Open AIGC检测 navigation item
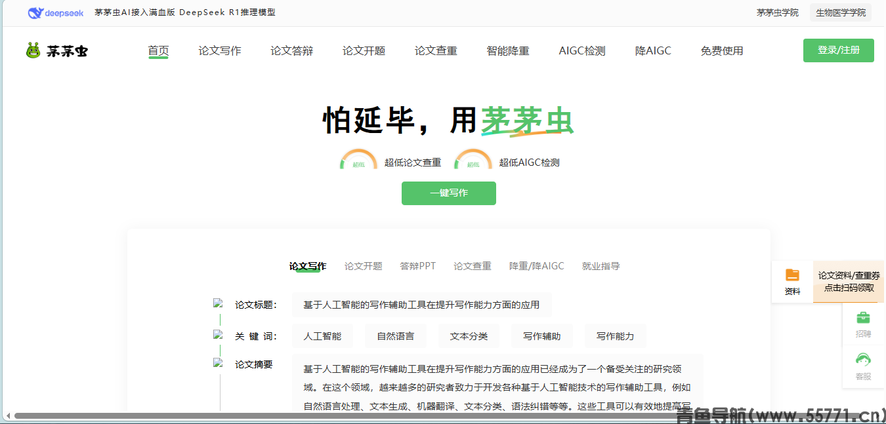Viewport: 886px width, 424px height. (x=582, y=50)
